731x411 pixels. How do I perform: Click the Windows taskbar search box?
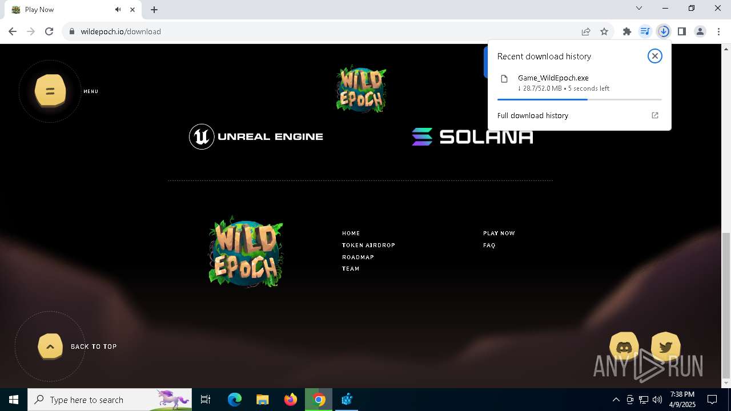(x=110, y=400)
